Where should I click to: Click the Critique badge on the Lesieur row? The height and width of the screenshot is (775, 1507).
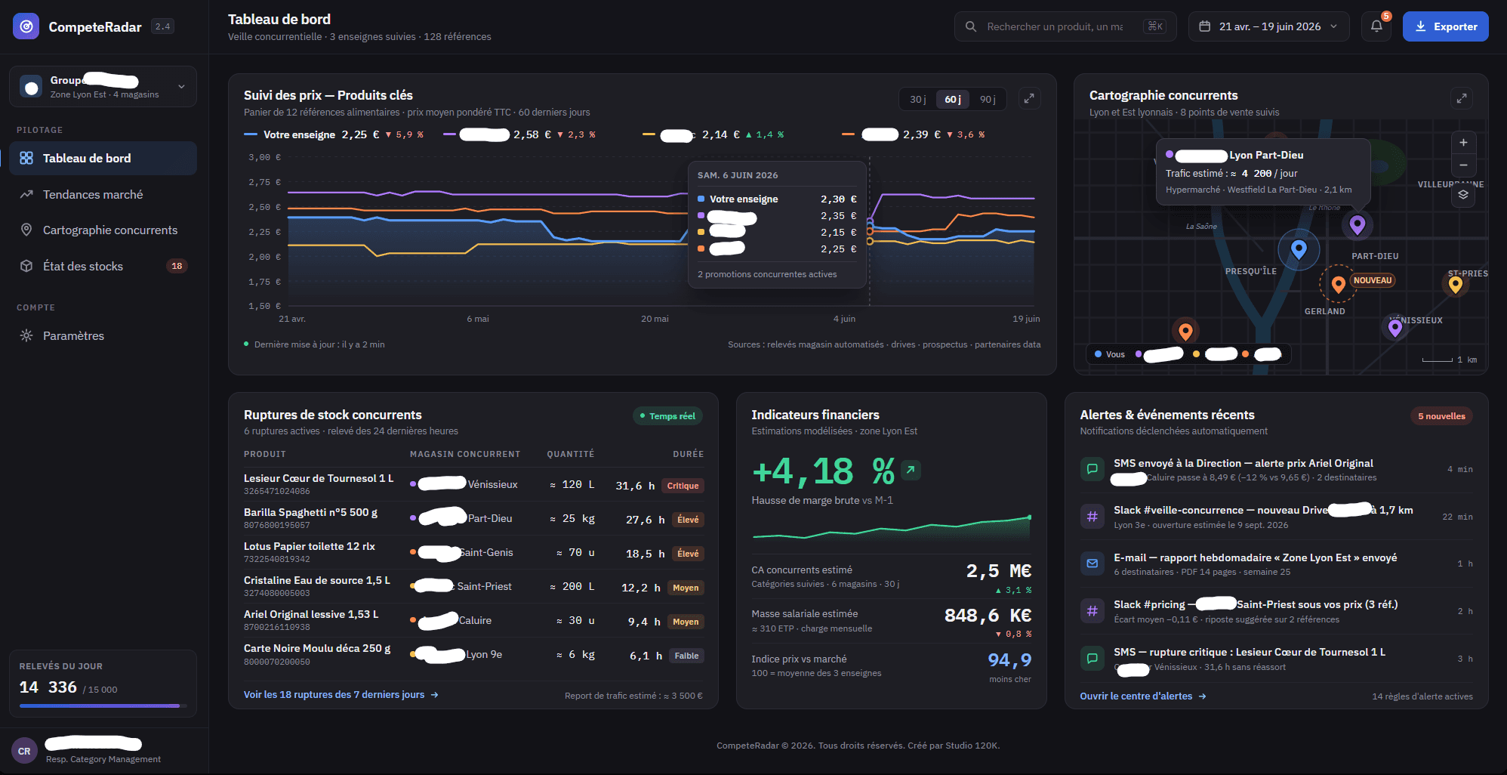tap(683, 486)
